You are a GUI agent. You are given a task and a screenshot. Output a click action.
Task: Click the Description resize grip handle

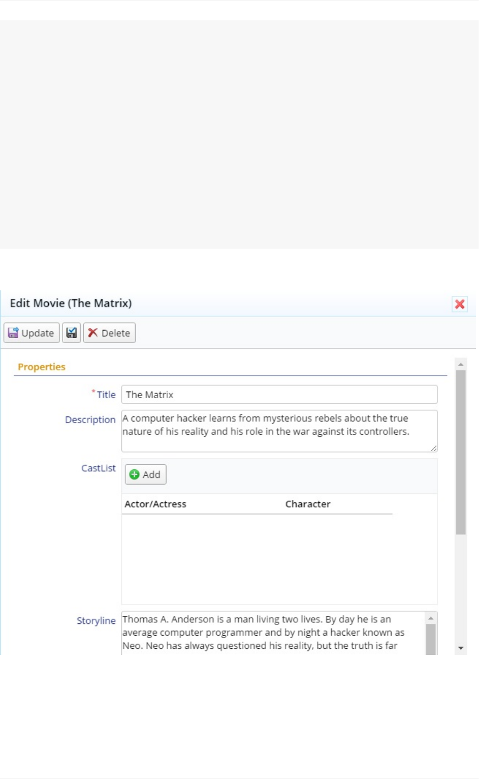(x=433, y=448)
